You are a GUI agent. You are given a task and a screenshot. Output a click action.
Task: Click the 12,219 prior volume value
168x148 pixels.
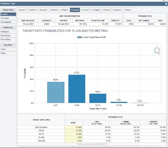pyautogui.click(x=105, y=24)
